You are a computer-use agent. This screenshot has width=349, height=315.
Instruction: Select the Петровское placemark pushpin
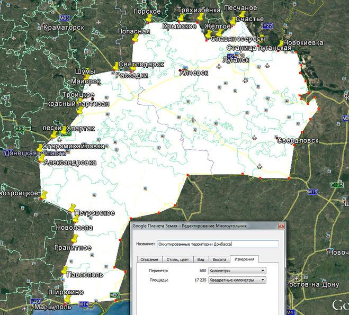coord(72,206)
